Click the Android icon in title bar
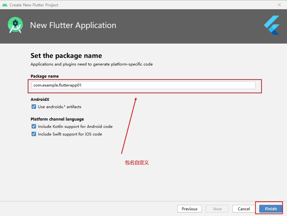 (5, 5)
